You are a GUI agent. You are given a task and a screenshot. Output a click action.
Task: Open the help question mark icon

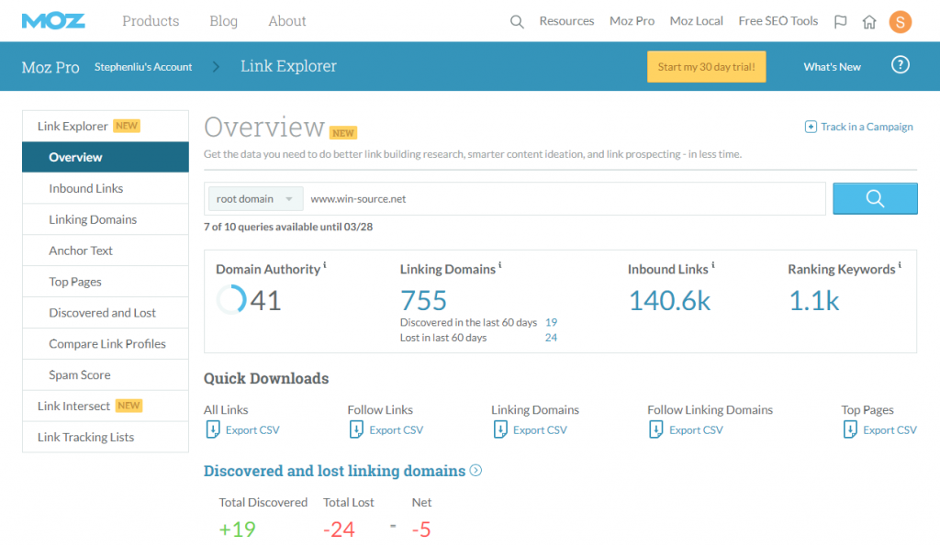900,65
